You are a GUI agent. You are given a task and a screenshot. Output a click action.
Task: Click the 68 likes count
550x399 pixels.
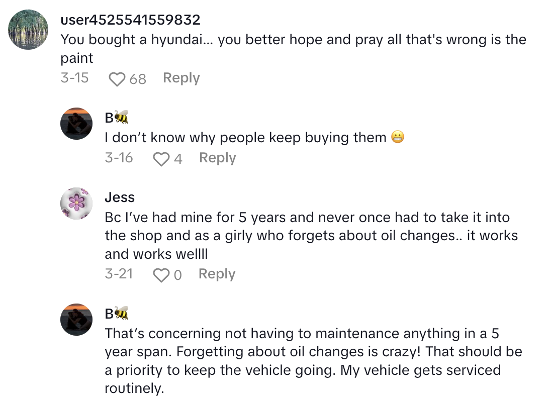[x=138, y=79]
